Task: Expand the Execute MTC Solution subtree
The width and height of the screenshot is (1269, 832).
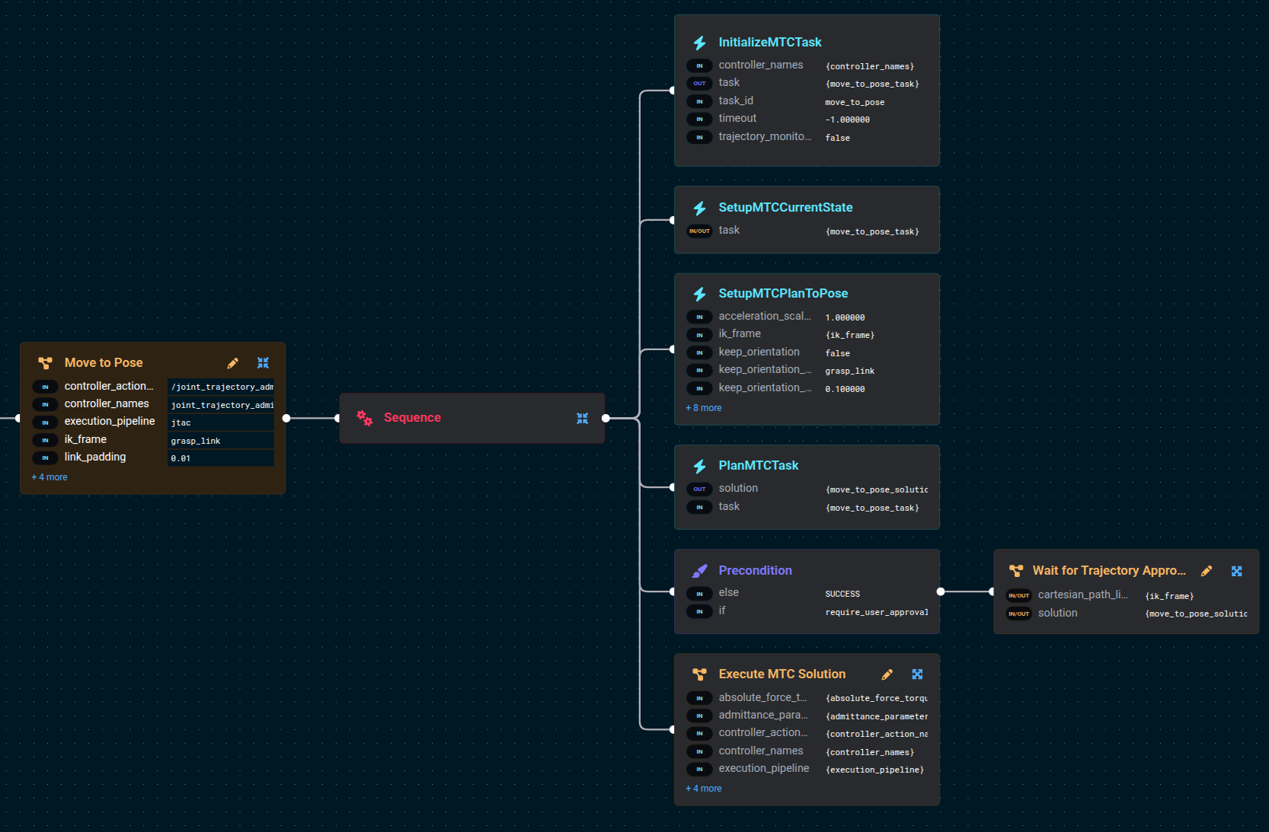Action: click(x=917, y=674)
